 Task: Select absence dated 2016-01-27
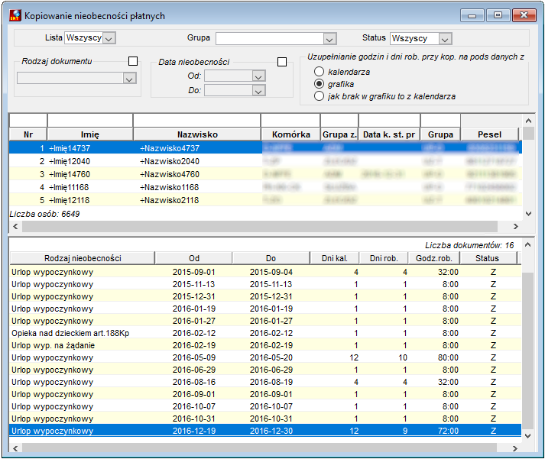265,321
